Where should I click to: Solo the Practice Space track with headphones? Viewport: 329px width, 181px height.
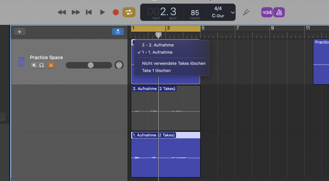41,65
